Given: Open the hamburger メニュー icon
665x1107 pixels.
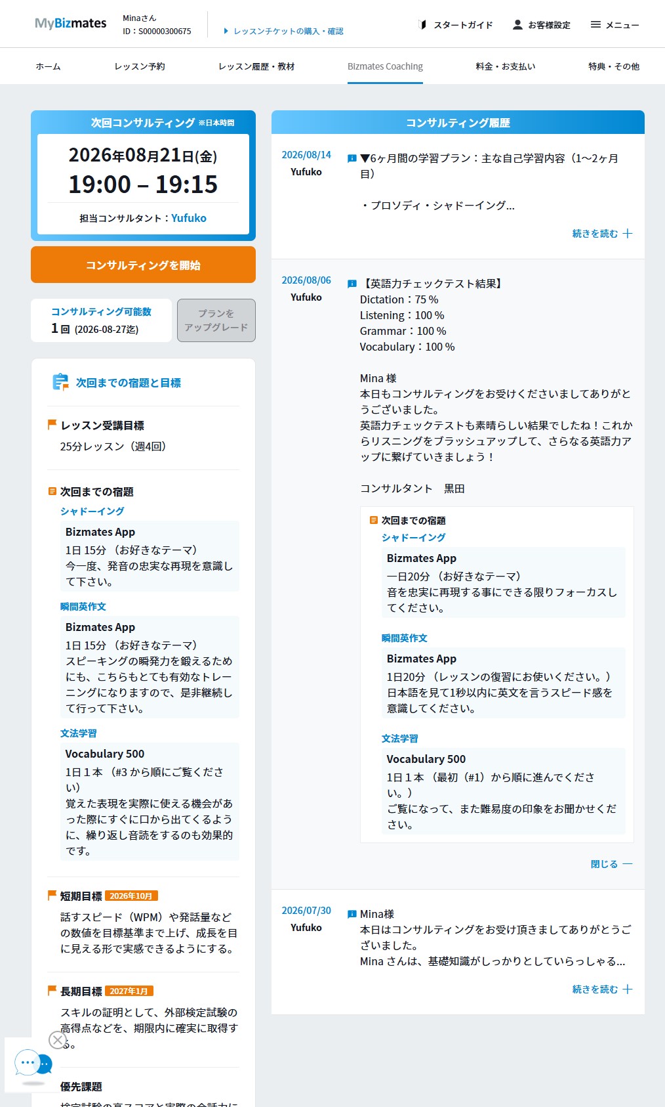Looking at the screenshot, I should [x=595, y=25].
